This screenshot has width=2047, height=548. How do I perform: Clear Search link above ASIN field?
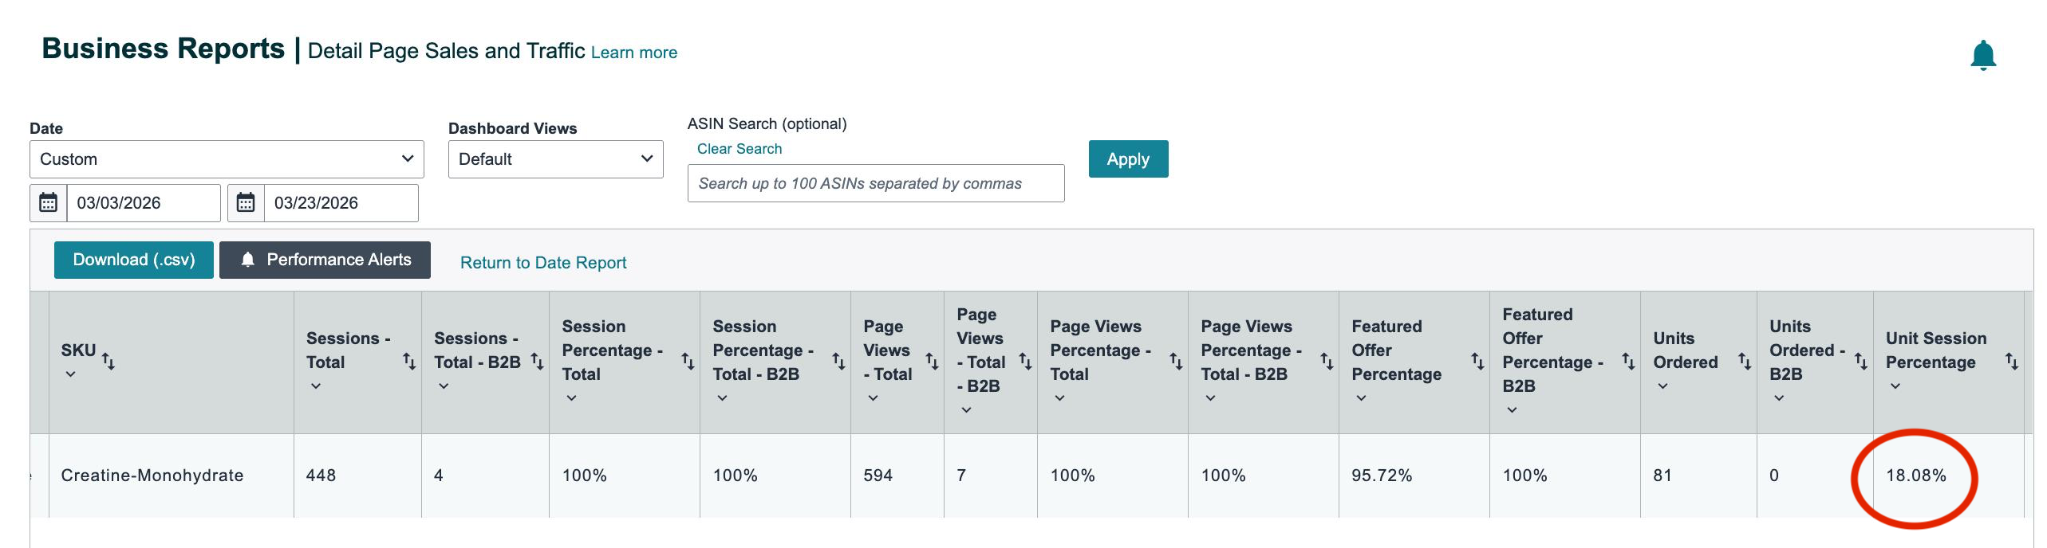point(740,149)
